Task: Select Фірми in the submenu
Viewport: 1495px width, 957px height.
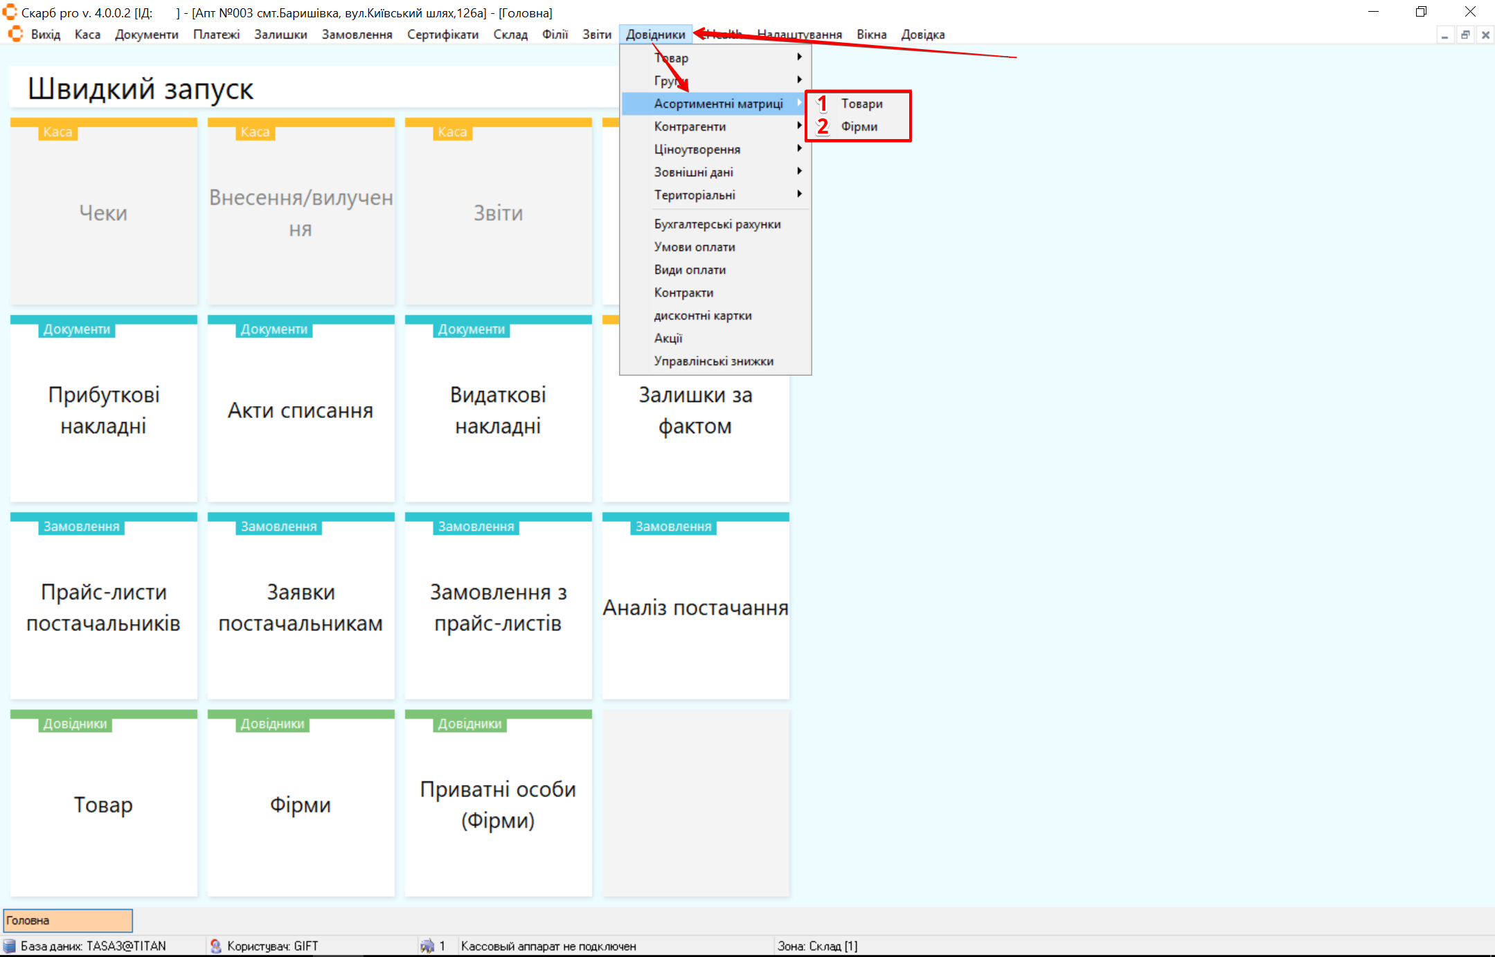Action: tap(859, 127)
